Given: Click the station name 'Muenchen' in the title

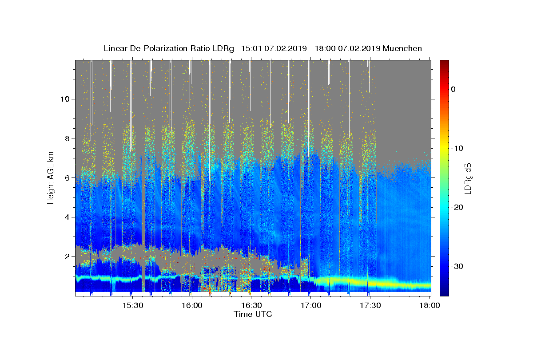Looking at the screenshot, I should tap(402, 49).
